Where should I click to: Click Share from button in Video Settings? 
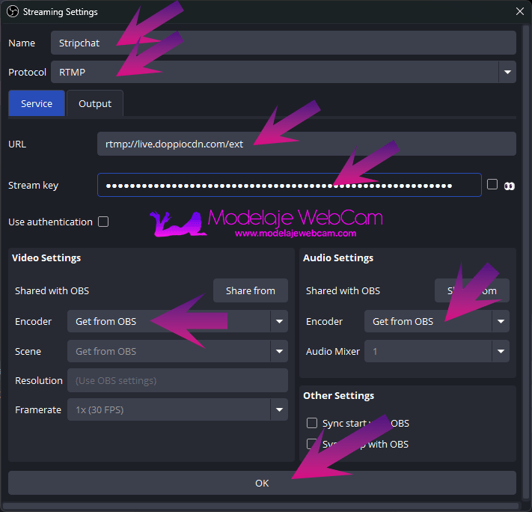point(251,290)
